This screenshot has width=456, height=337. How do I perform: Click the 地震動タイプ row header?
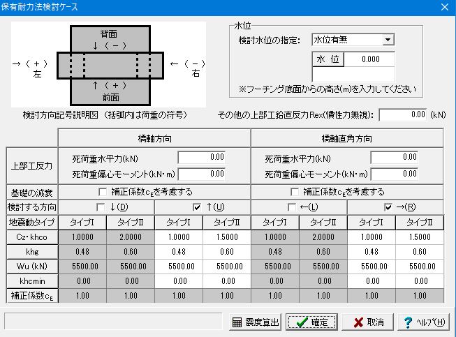point(32,223)
